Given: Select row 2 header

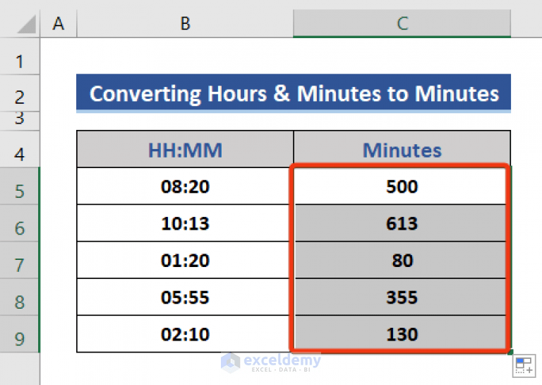Looking at the screenshot, I should pos(20,93).
